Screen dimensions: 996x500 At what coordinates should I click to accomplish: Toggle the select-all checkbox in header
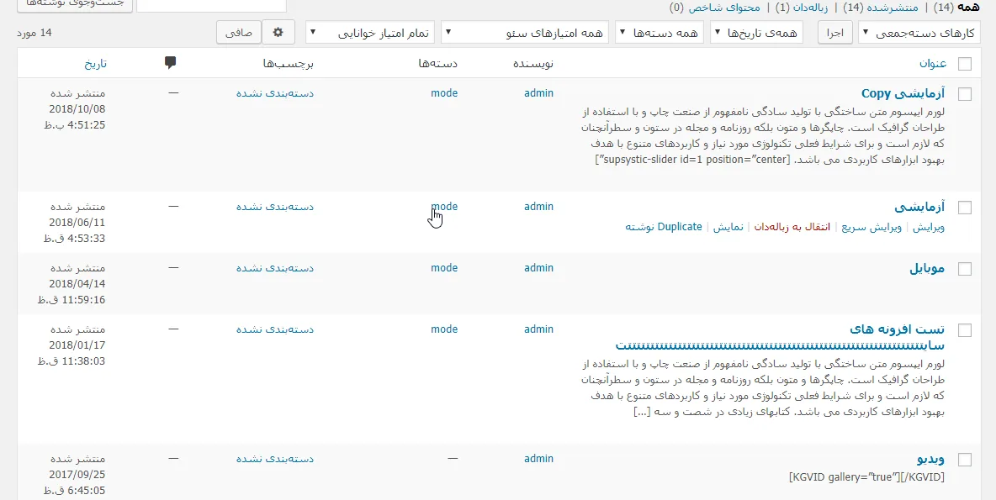tap(964, 64)
